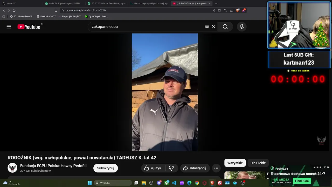Share this page from the address bar
332x187 pixels.
231,10
